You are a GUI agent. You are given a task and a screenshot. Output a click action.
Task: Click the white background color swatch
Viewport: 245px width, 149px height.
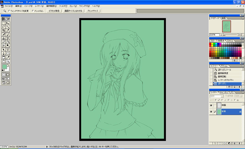point(8,69)
